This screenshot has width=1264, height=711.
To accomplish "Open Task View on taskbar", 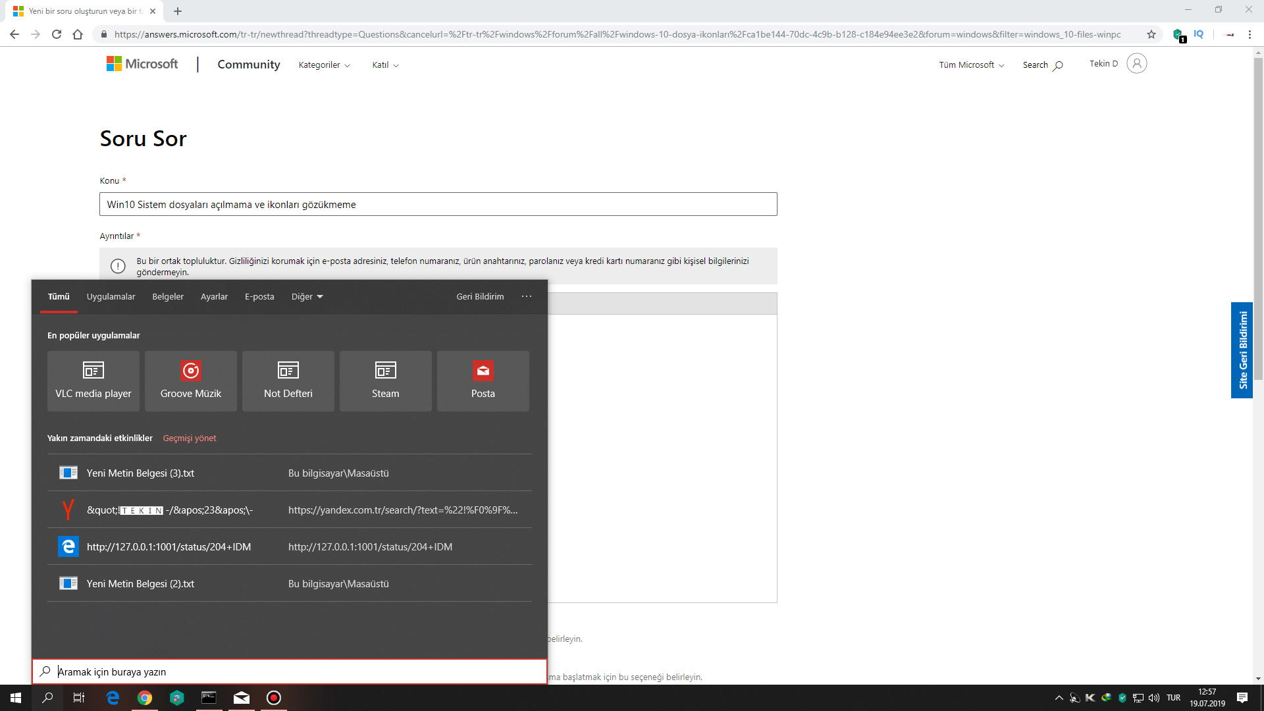I will click(78, 698).
